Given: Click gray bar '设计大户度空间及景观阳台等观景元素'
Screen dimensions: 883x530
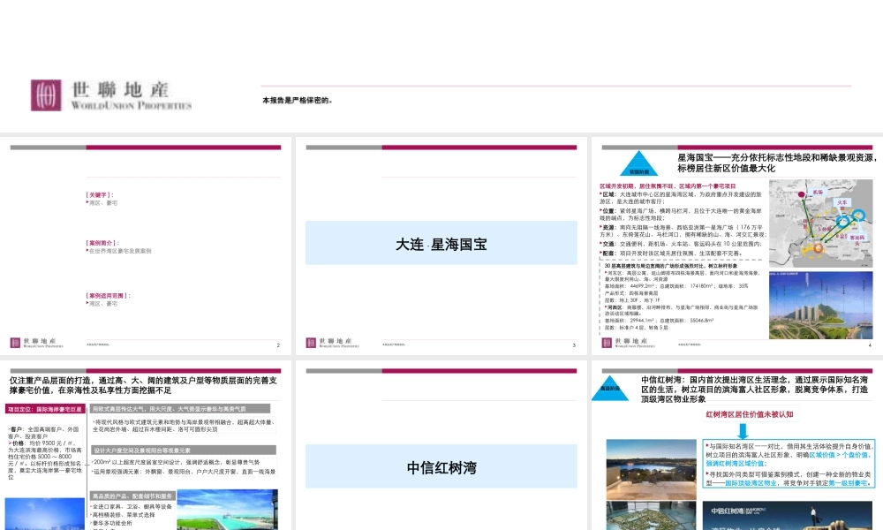Looking at the screenshot, I should tap(183, 450).
